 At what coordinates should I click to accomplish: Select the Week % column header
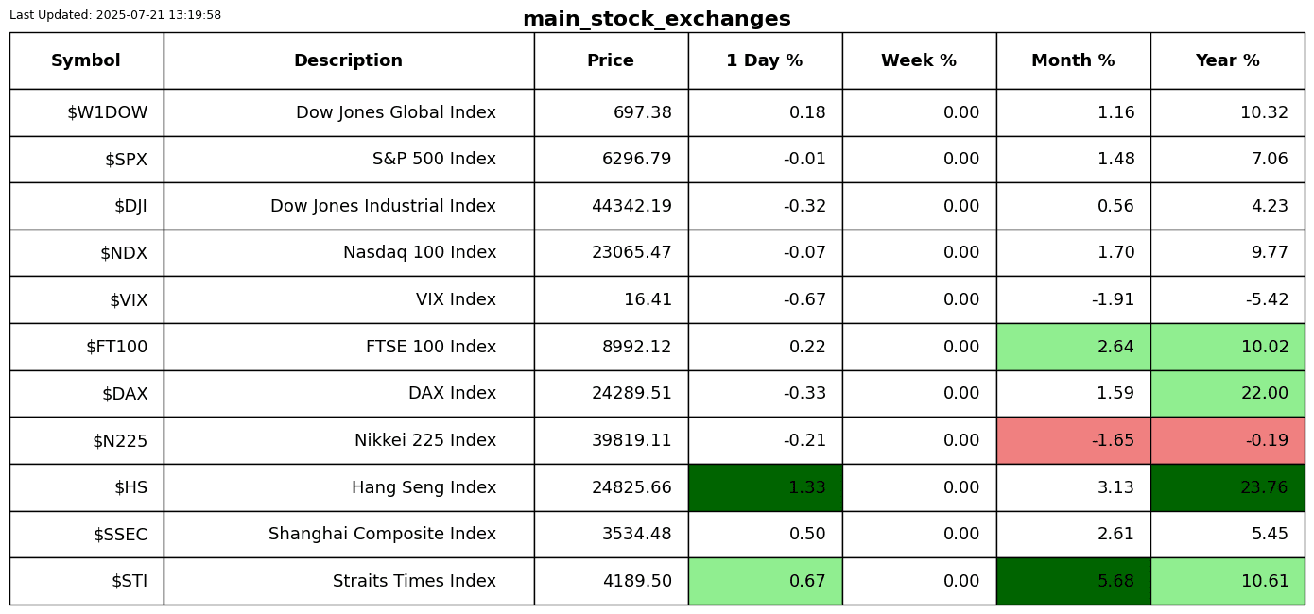(919, 60)
